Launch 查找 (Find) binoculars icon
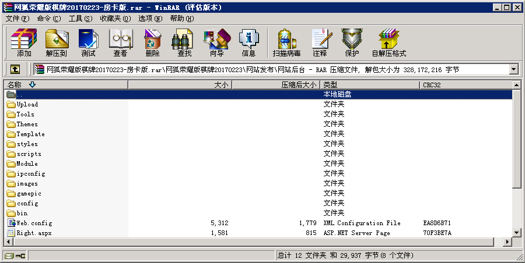 click(184, 42)
